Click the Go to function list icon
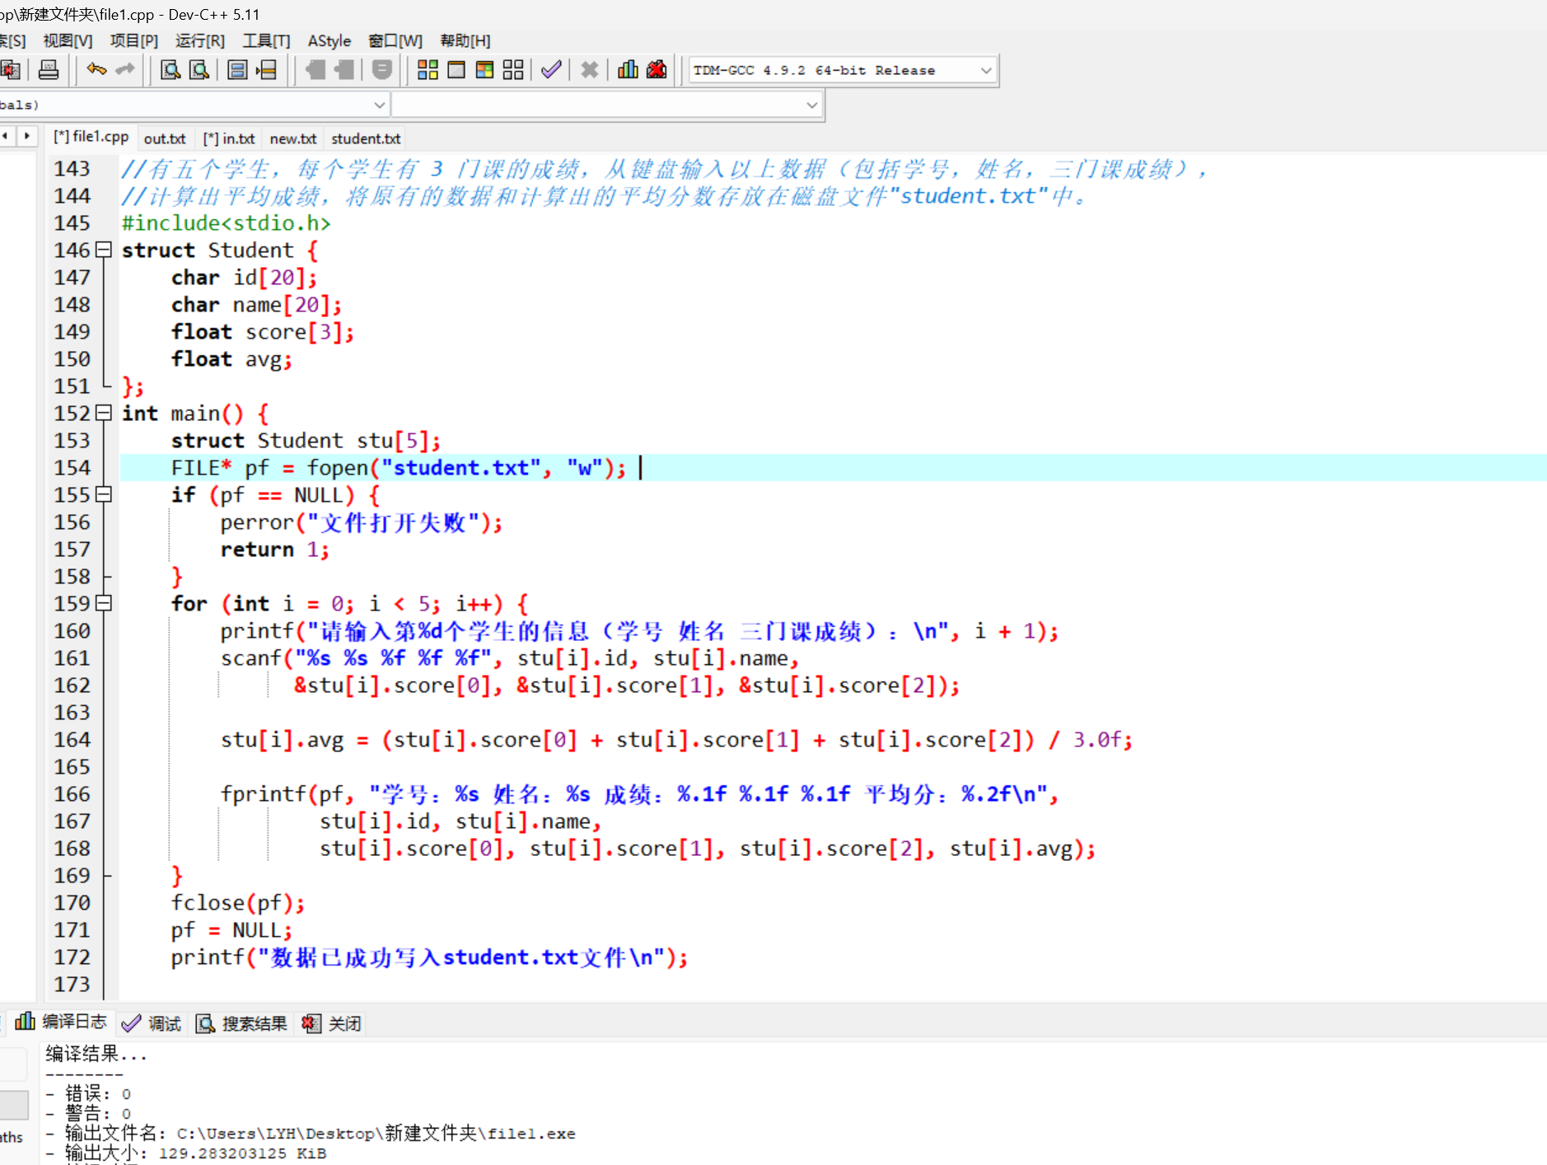 pos(237,70)
